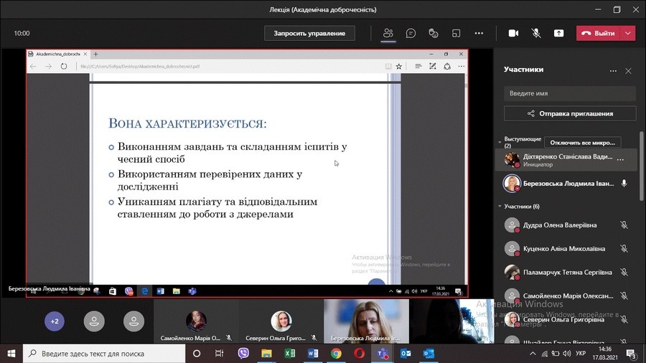
Task: Click the shared browser address bar
Action: pyautogui.click(x=230, y=66)
